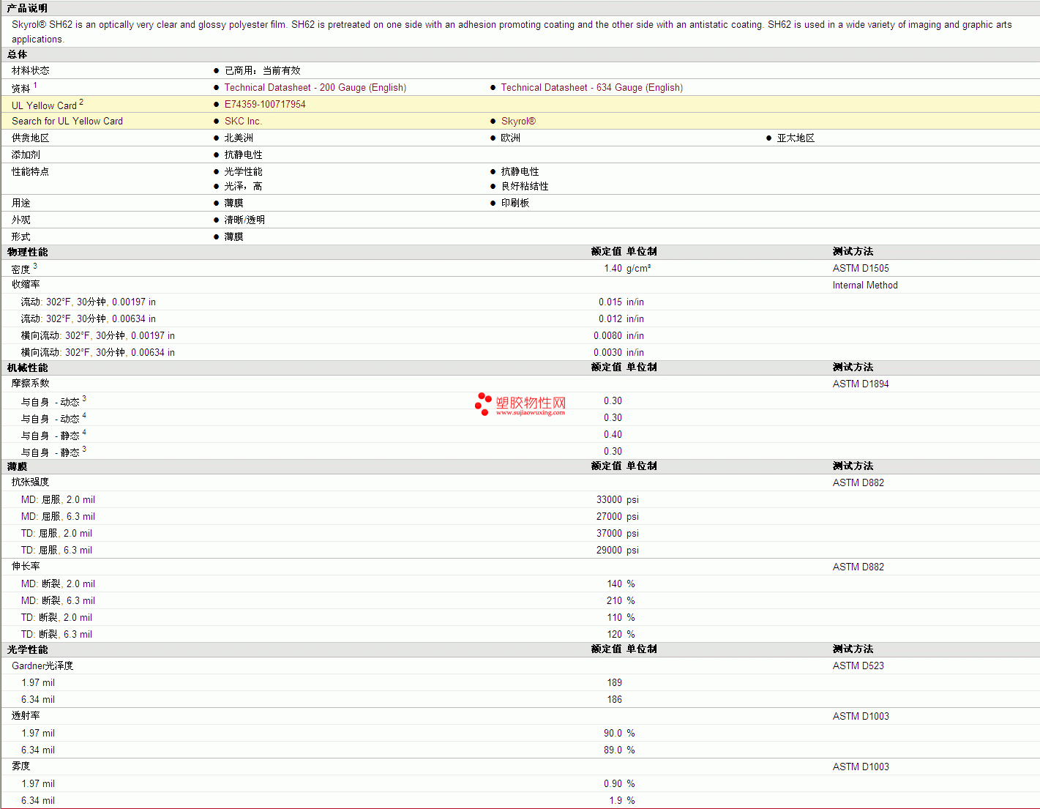Click the 密度 row label

tap(20, 269)
